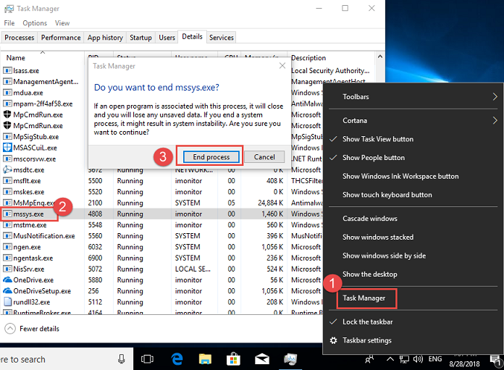Screen dimensions: 504x370
Task: Select Show windows side by side
Action: point(413,256)
